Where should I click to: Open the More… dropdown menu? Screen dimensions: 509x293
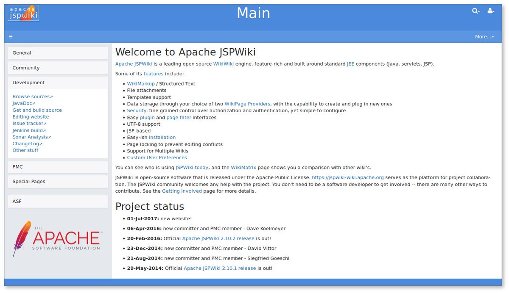coord(484,37)
